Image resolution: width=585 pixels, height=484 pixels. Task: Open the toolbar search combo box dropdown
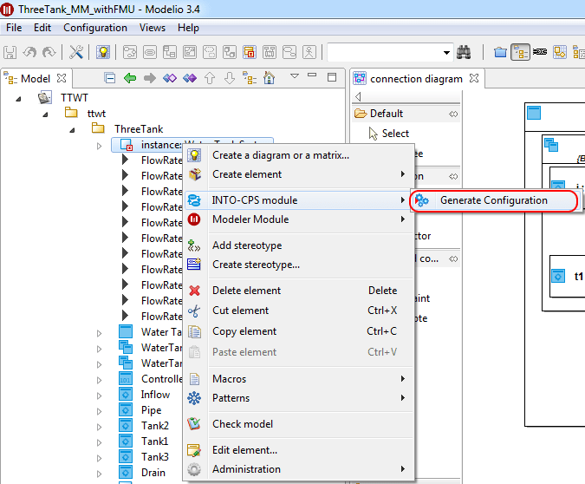(x=446, y=53)
